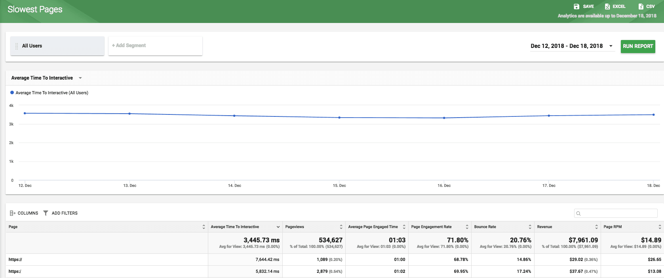The width and height of the screenshot is (664, 278).
Task: Click the CSV export label
Action: (651, 6)
